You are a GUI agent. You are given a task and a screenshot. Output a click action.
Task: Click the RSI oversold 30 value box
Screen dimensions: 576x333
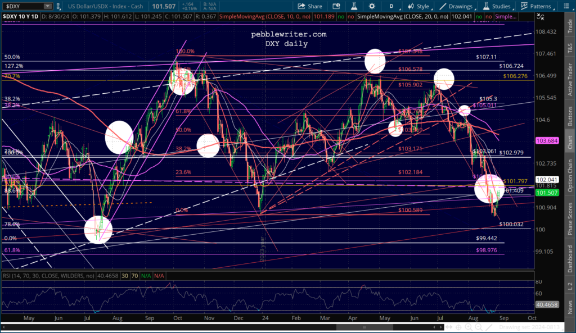tap(125, 276)
